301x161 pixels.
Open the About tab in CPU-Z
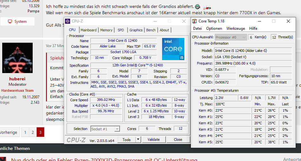click(164, 30)
